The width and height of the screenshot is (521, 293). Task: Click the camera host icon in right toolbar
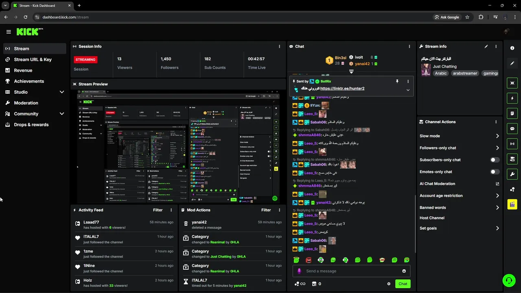512,159
